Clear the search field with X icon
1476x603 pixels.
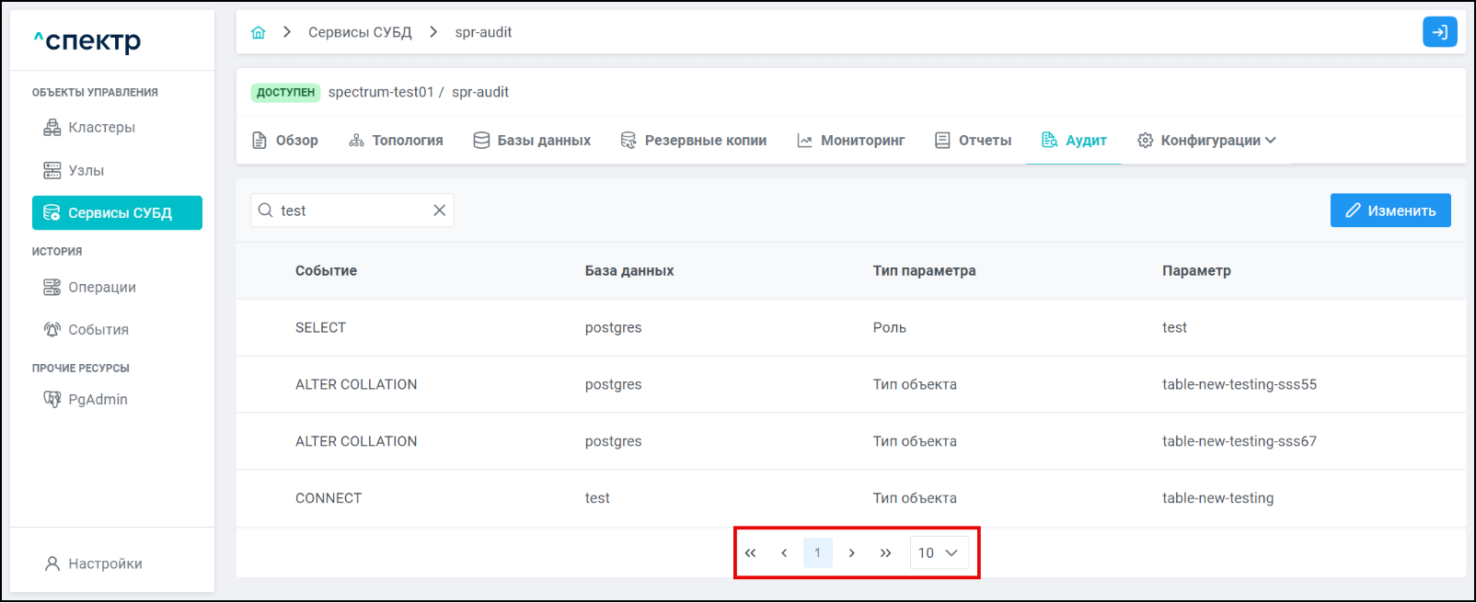coord(440,210)
